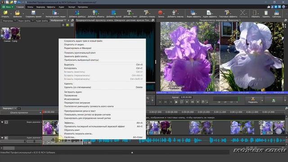288x162 pixels.
Task: Open dropdown arrow beside Разделить
Action: 262,100
